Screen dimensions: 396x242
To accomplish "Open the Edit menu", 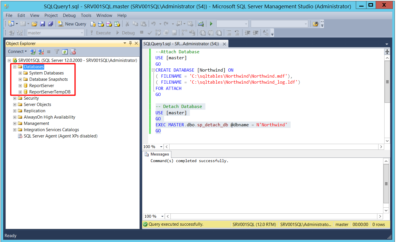I will (21, 15).
